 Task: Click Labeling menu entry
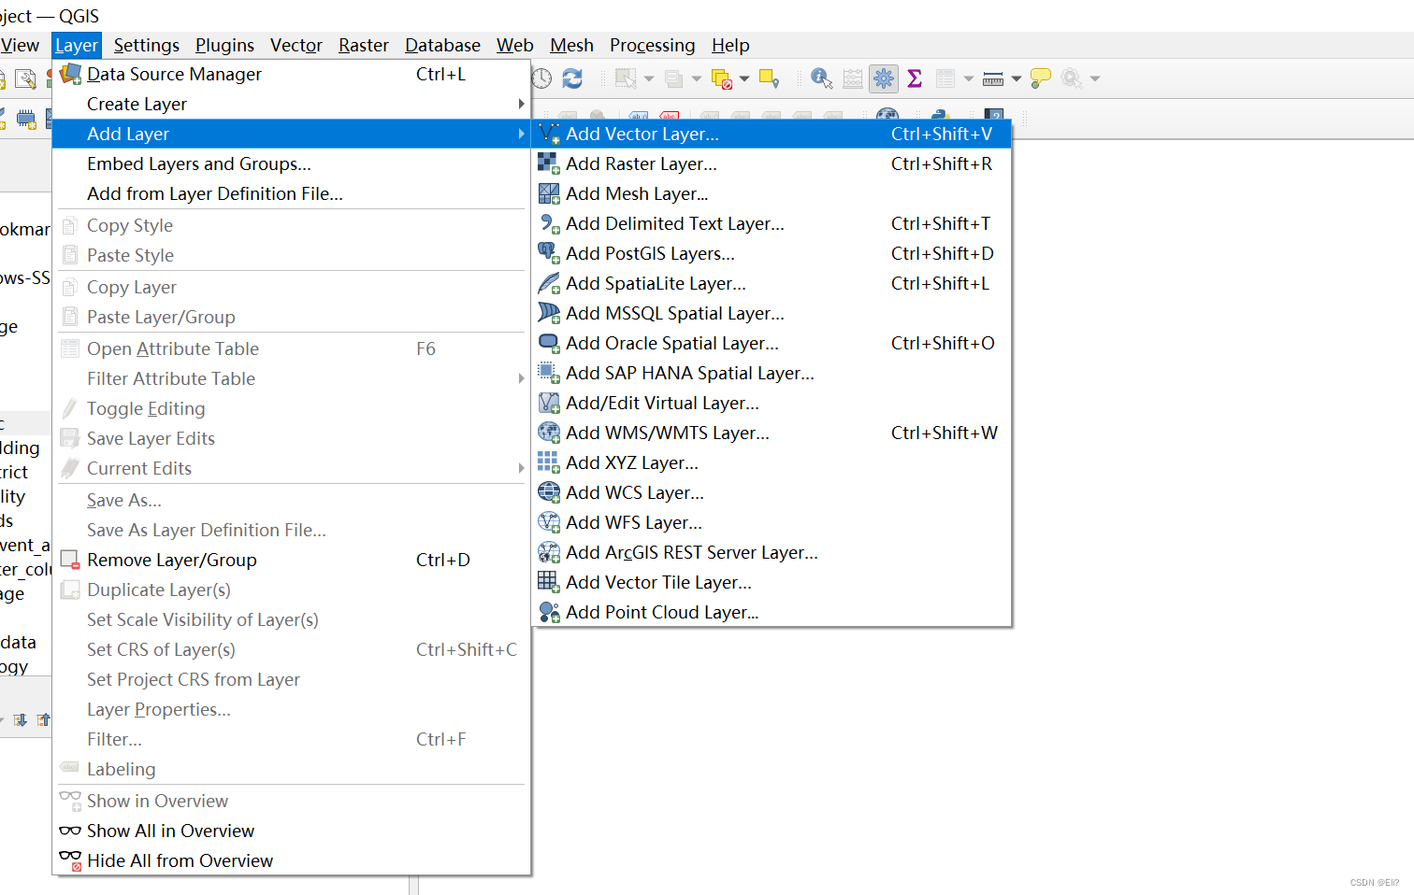291,769
